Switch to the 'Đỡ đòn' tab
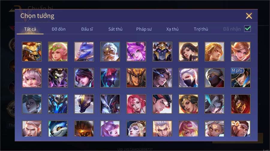The image size is (270, 151). [58, 29]
